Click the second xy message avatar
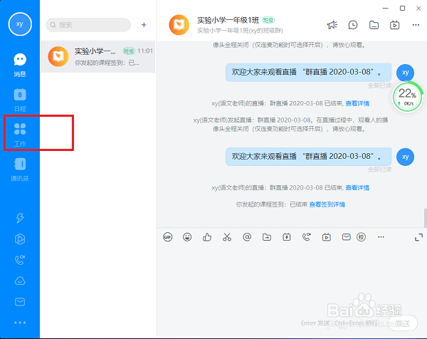Image resolution: width=427 pixels, height=339 pixels. pyautogui.click(x=405, y=157)
